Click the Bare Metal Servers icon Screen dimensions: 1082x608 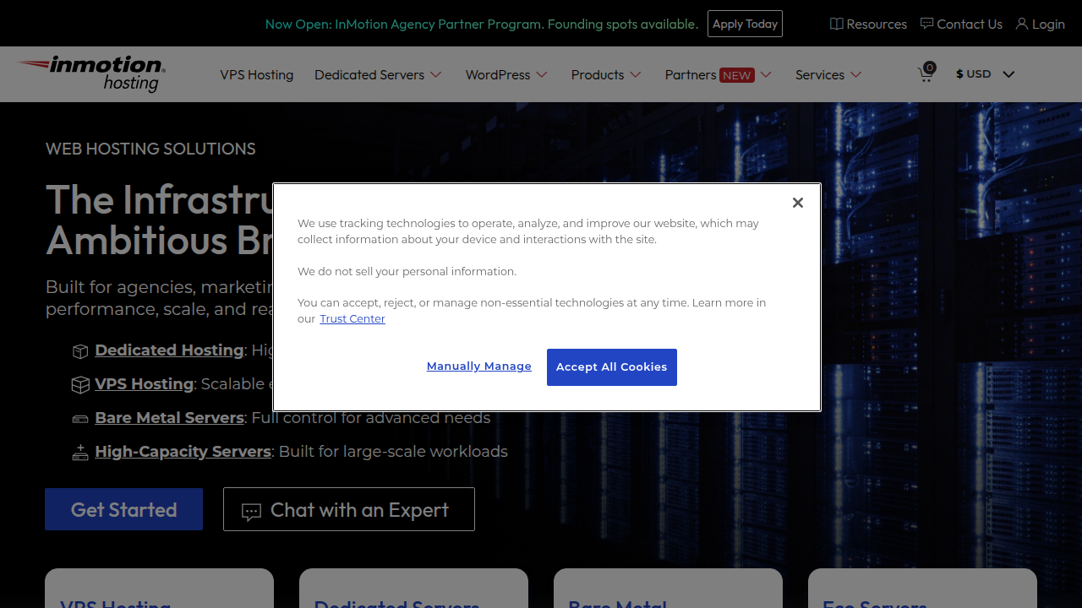click(80, 419)
